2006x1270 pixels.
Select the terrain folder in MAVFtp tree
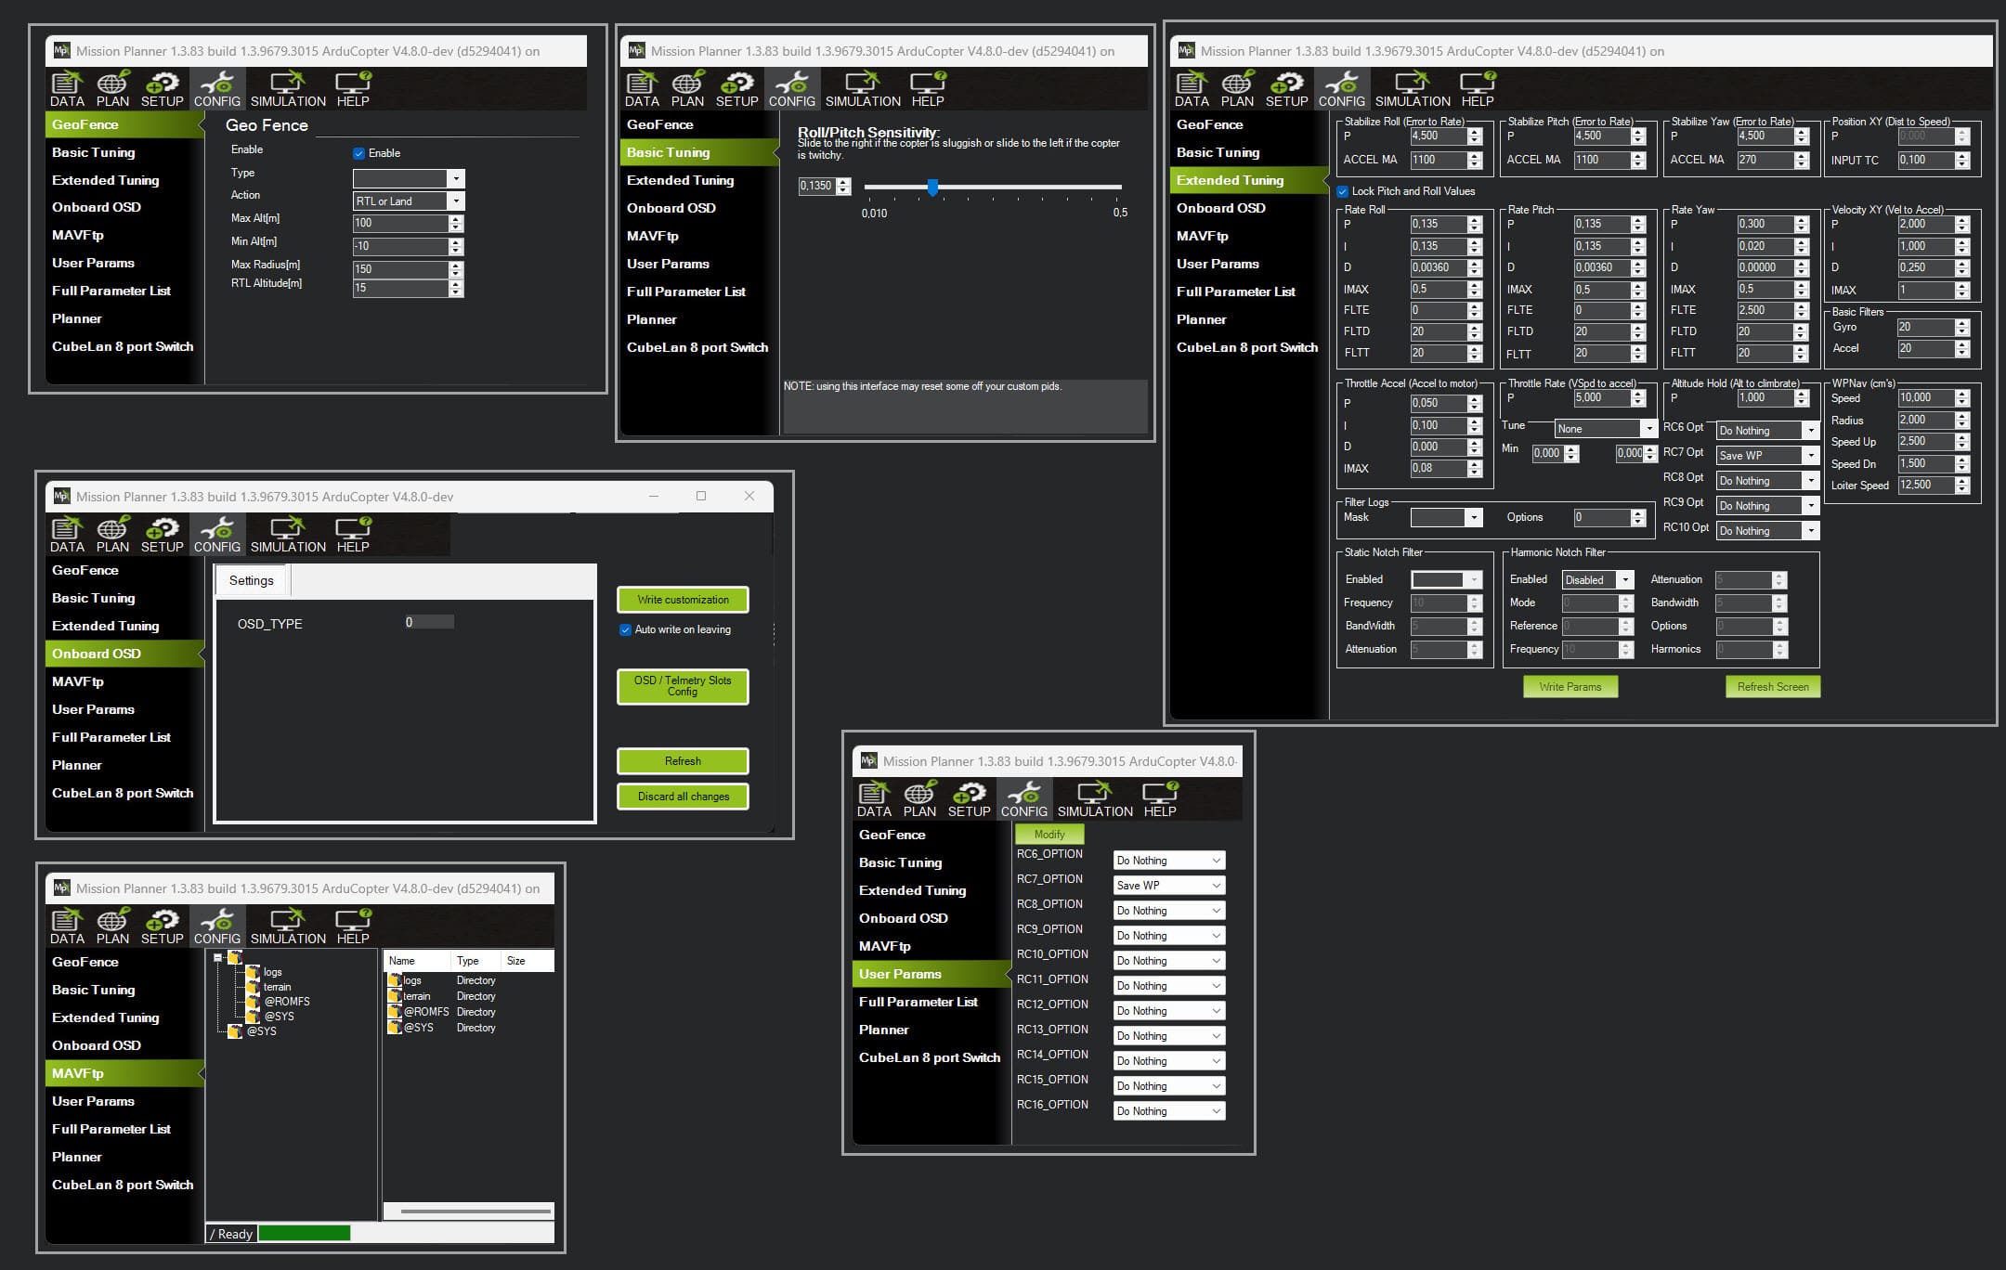point(277,987)
